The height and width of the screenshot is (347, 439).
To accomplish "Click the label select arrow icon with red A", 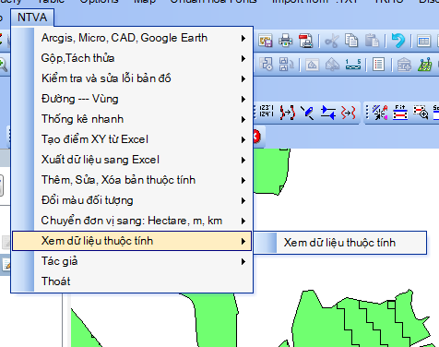I will (x=380, y=112).
